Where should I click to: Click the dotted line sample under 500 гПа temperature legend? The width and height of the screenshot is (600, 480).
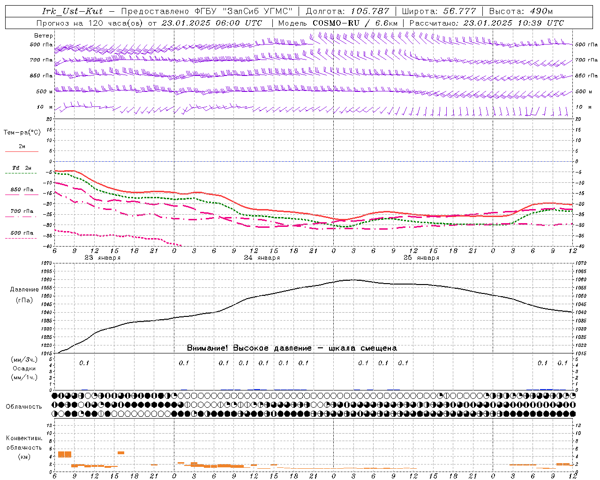coord(22,238)
